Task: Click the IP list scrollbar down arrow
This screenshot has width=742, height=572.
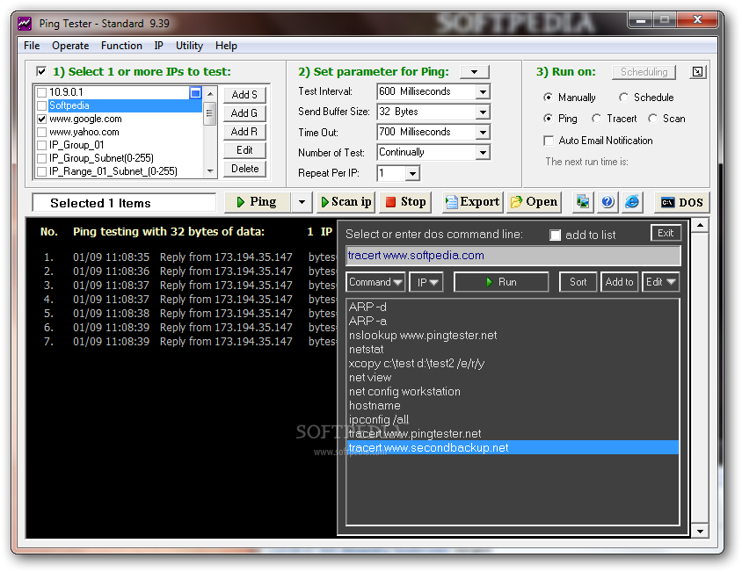Action: point(210,171)
